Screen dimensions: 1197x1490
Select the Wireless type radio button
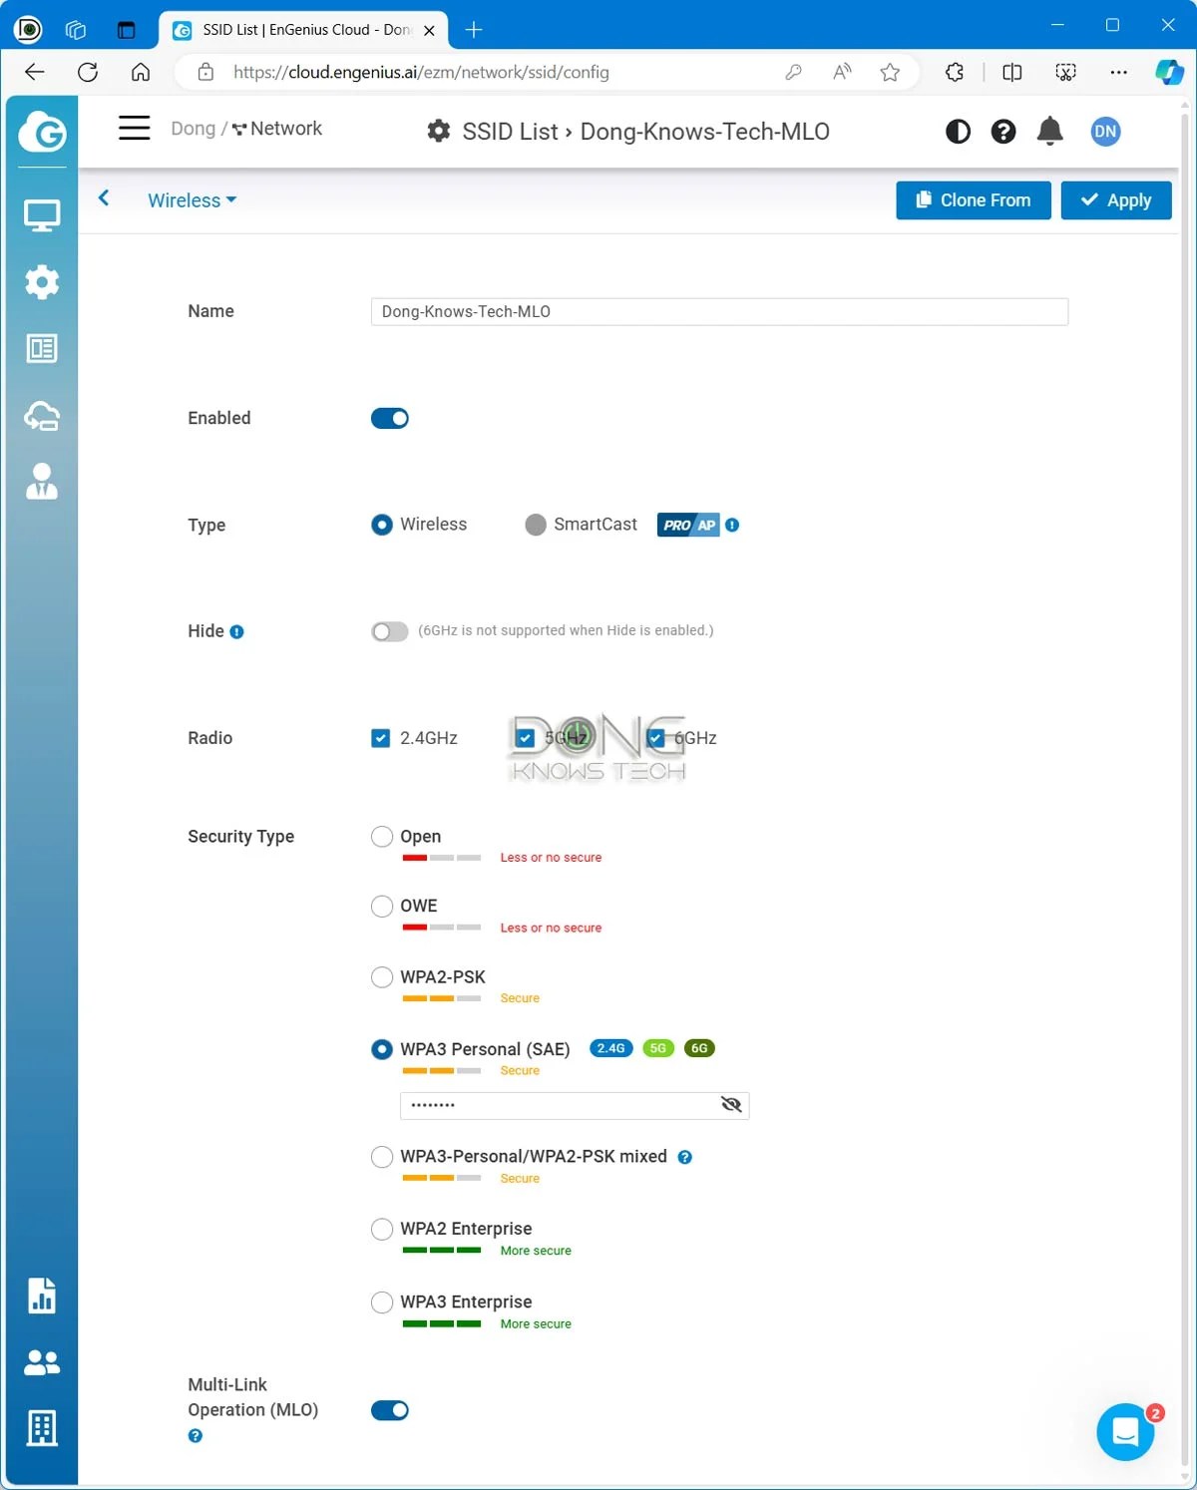pos(382,526)
